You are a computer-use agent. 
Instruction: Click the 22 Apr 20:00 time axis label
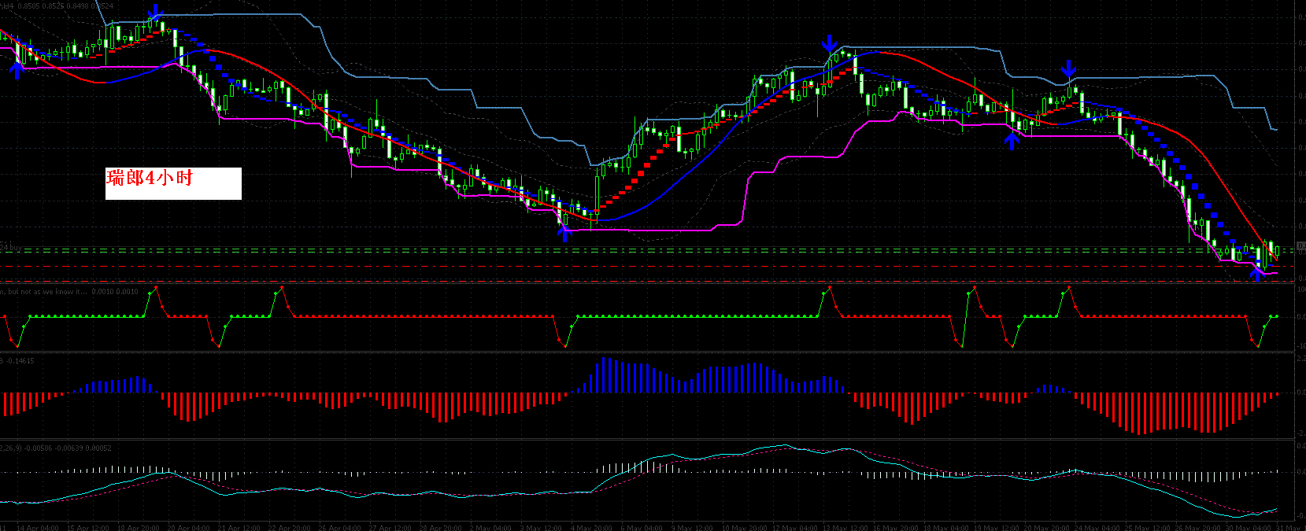click(x=290, y=528)
